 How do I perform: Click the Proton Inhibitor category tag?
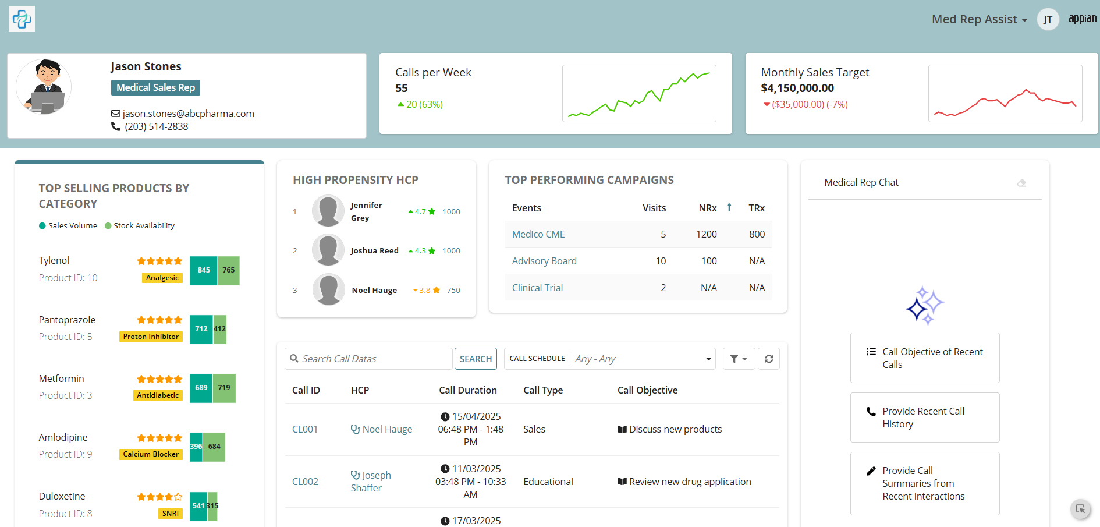(151, 337)
